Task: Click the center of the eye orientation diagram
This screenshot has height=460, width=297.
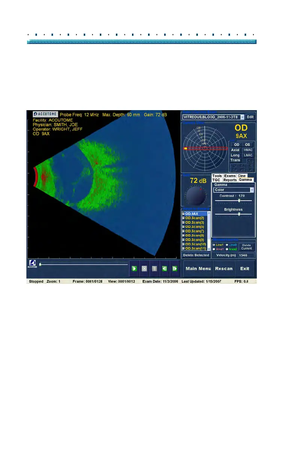Action: (x=204, y=148)
